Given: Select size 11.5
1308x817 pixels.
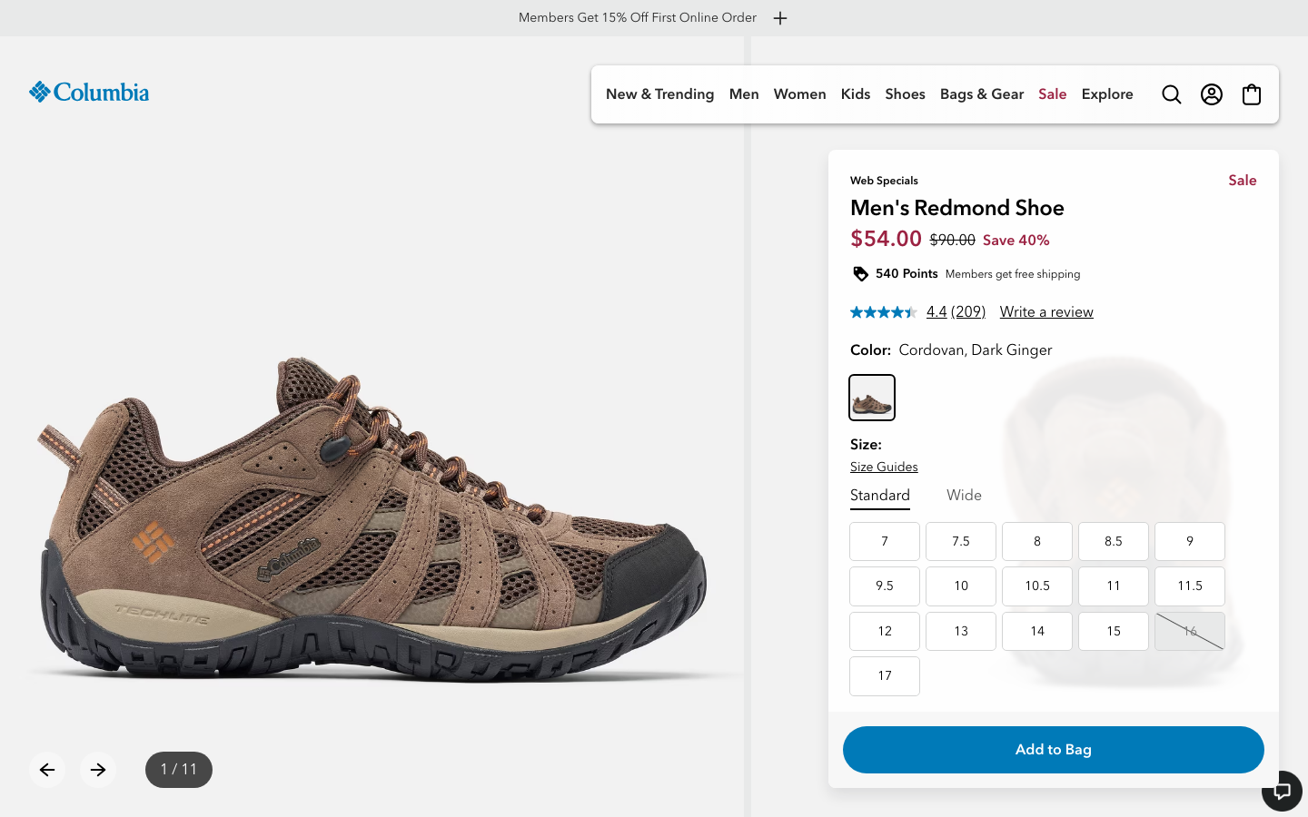Looking at the screenshot, I should click(x=1190, y=586).
